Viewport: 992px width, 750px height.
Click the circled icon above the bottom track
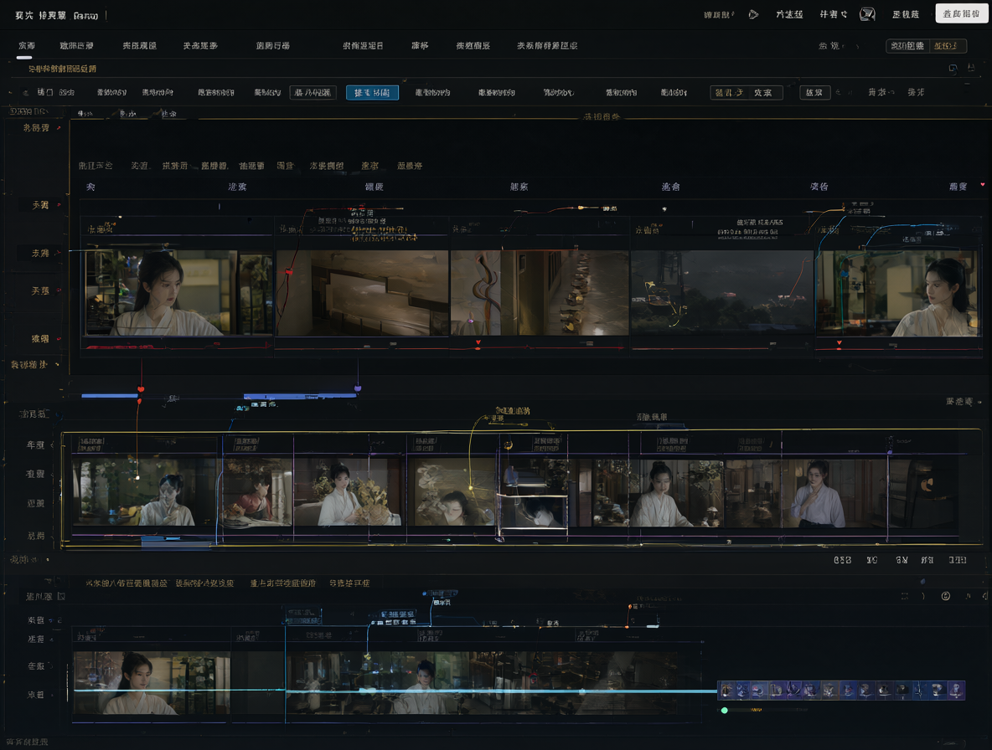tap(945, 596)
